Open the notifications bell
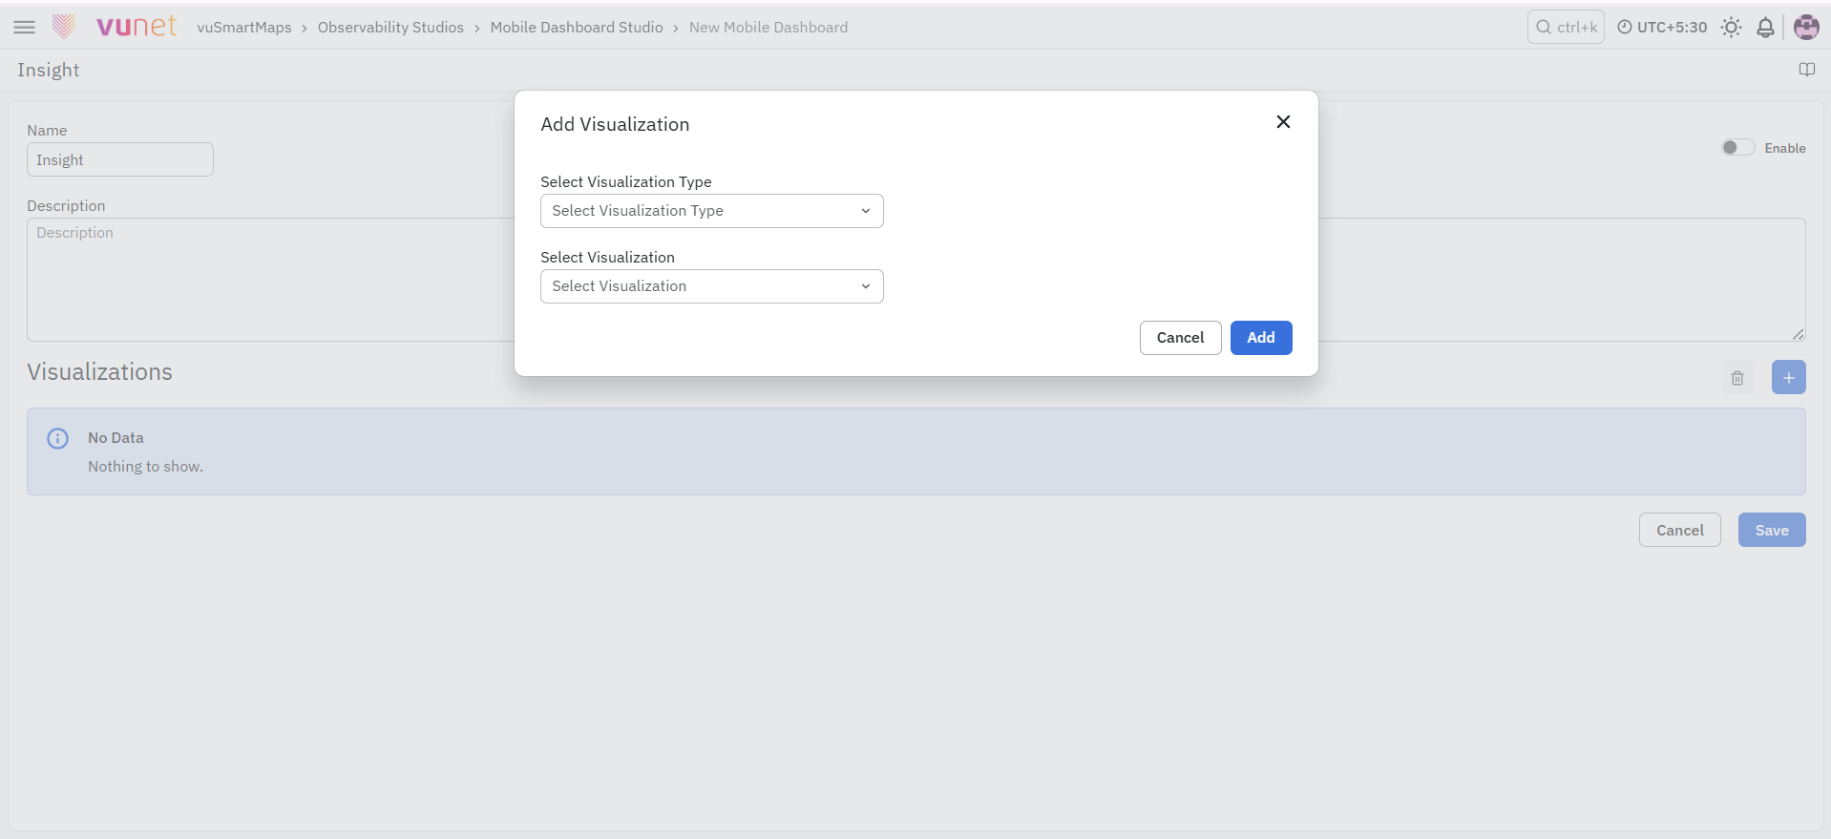This screenshot has height=839, width=1831. coord(1765,28)
